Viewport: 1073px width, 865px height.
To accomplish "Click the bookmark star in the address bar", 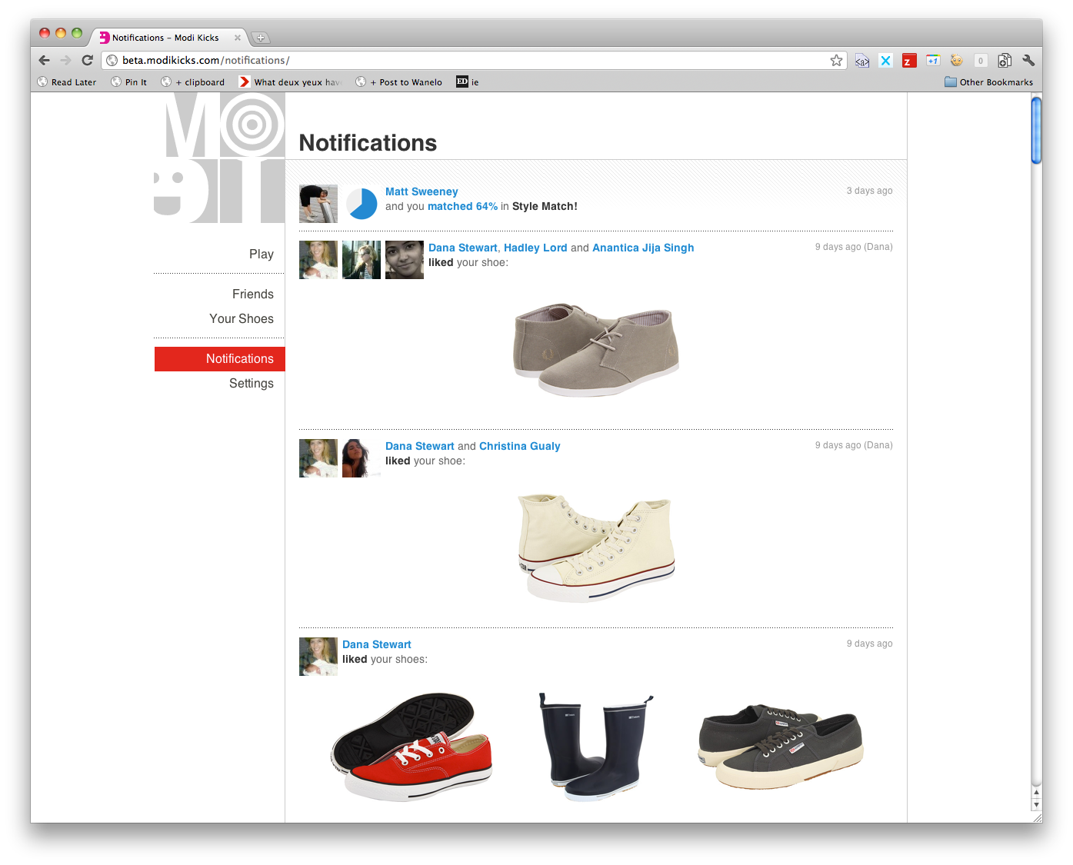I will (x=836, y=60).
